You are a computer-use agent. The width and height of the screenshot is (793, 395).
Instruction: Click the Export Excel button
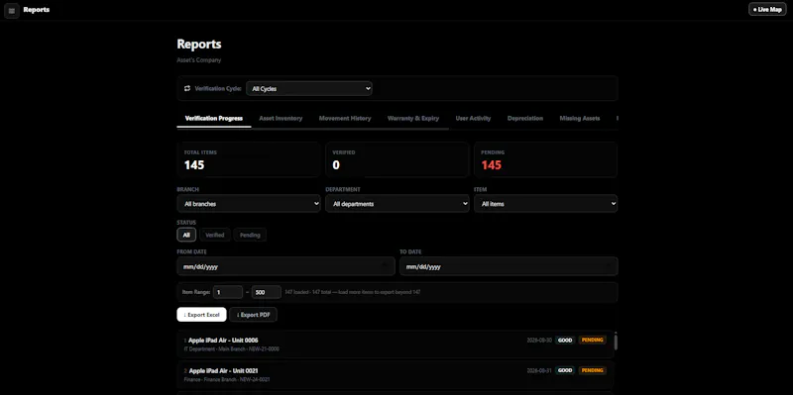(201, 314)
